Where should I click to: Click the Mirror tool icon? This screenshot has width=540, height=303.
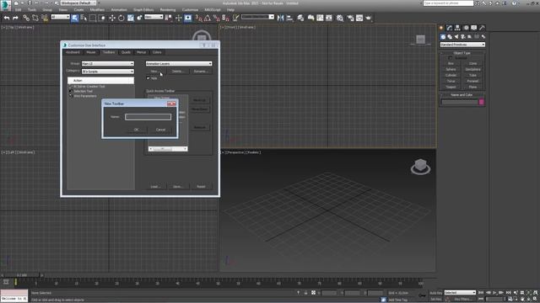[281, 18]
